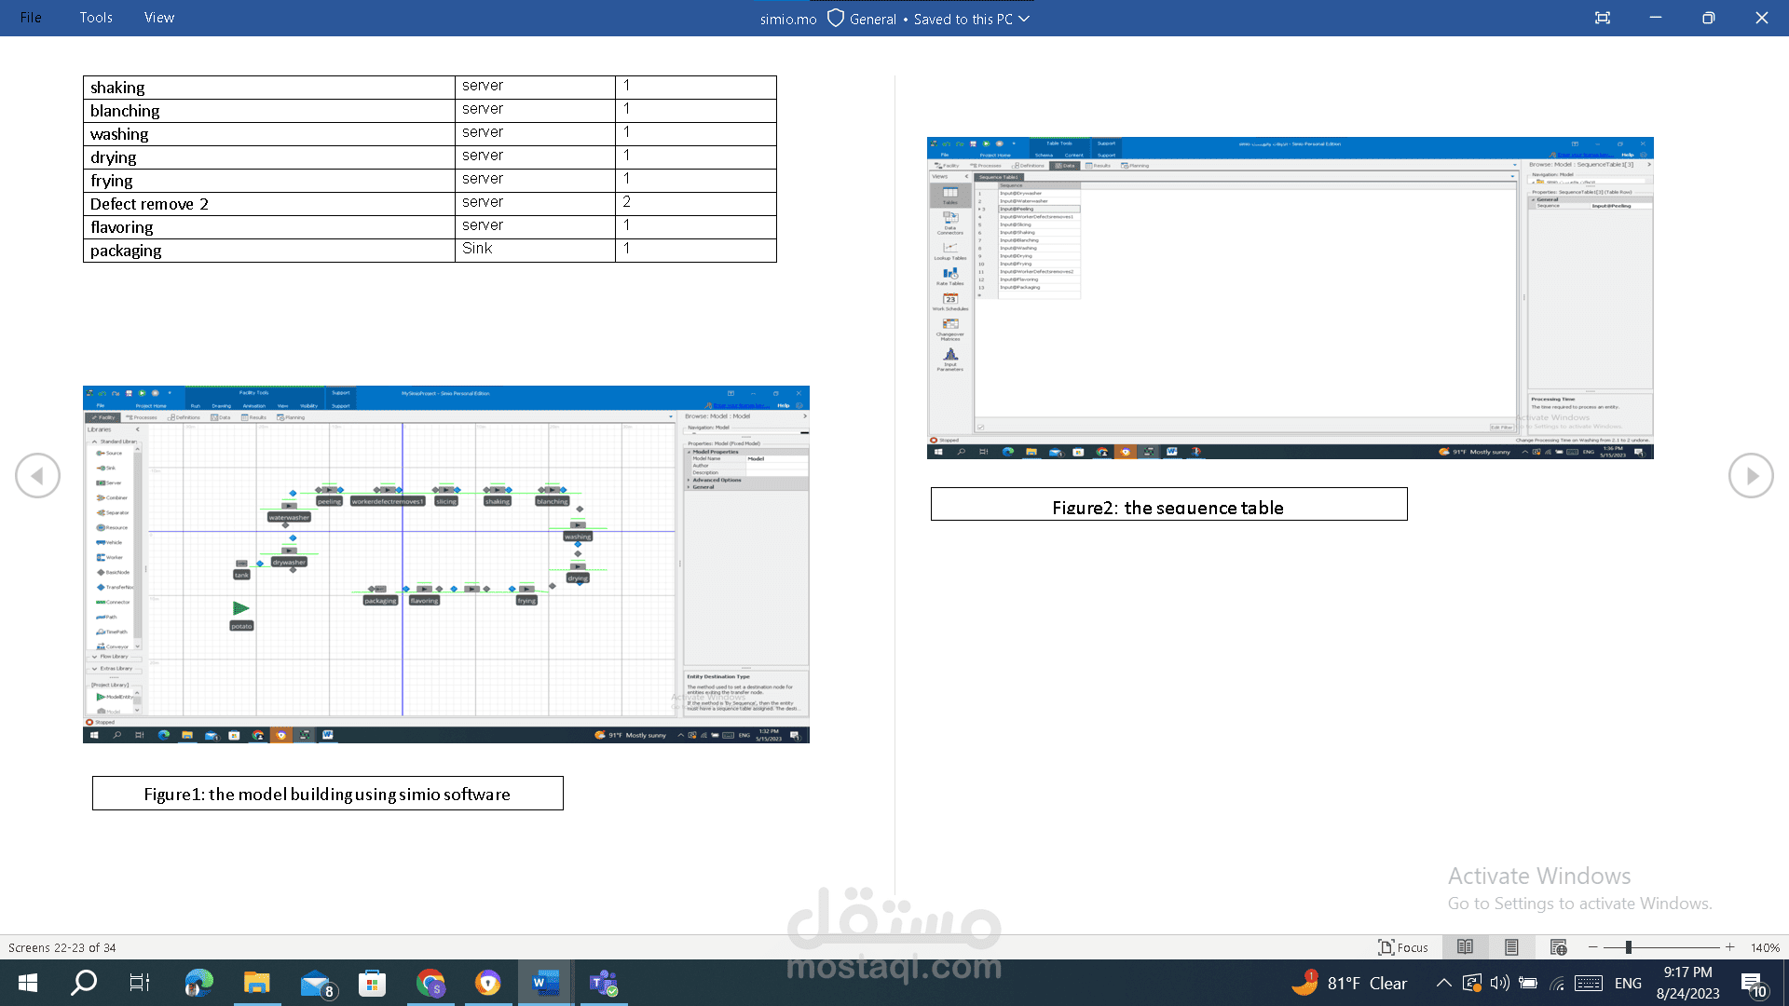Switch to Print Layout view
1789x1006 pixels.
pyautogui.click(x=1511, y=947)
